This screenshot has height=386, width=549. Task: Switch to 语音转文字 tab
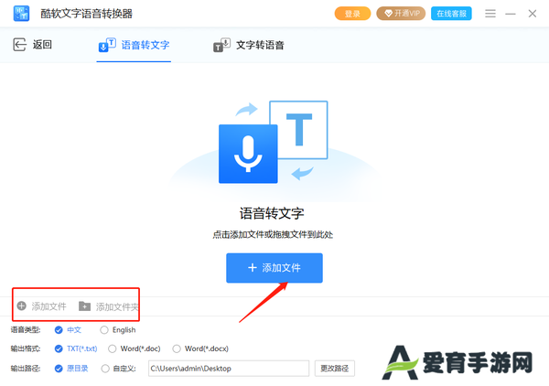pyautogui.click(x=134, y=45)
